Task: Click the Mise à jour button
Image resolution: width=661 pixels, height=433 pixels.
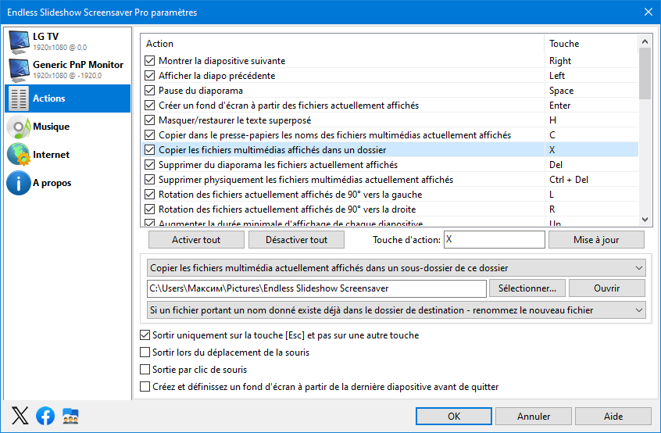Action: point(596,240)
